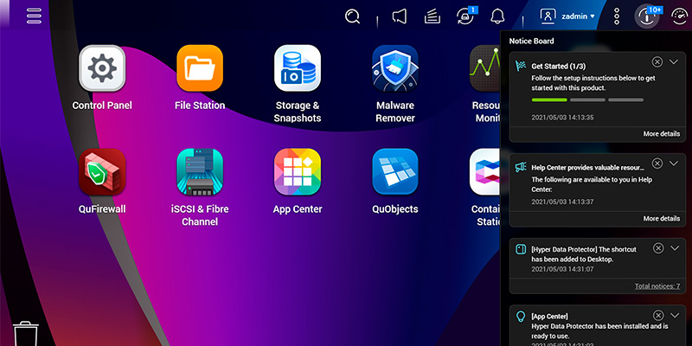The width and height of the screenshot is (692, 346).
Task: Open More details for Help Center notice
Action: (x=661, y=219)
